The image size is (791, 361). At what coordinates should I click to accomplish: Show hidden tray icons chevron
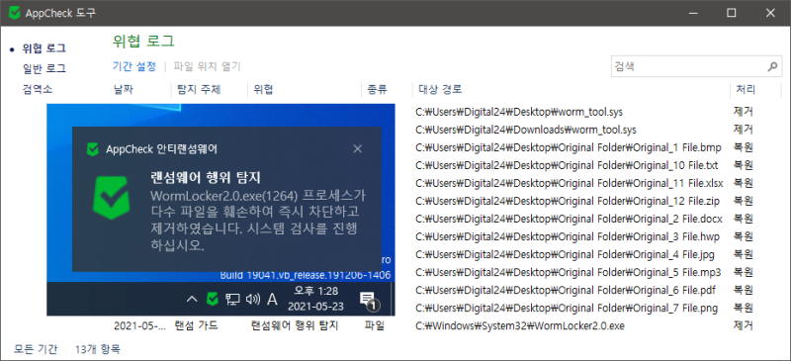(192, 299)
